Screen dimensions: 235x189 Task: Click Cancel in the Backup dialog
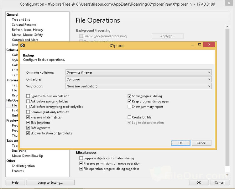point(201,143)
